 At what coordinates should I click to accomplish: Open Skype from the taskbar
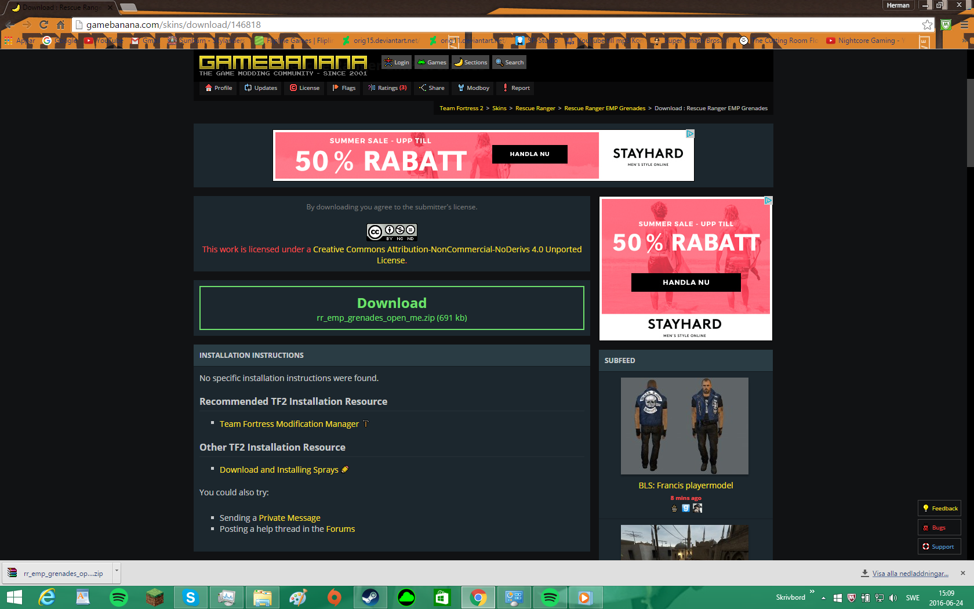(x=190, y=597)
